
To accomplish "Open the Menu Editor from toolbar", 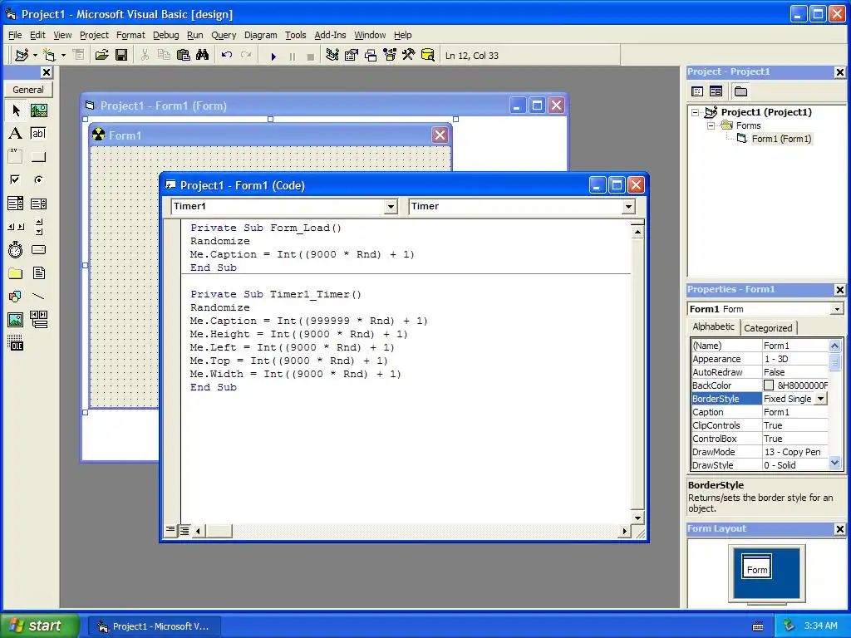I will click(x=79, y=55).
